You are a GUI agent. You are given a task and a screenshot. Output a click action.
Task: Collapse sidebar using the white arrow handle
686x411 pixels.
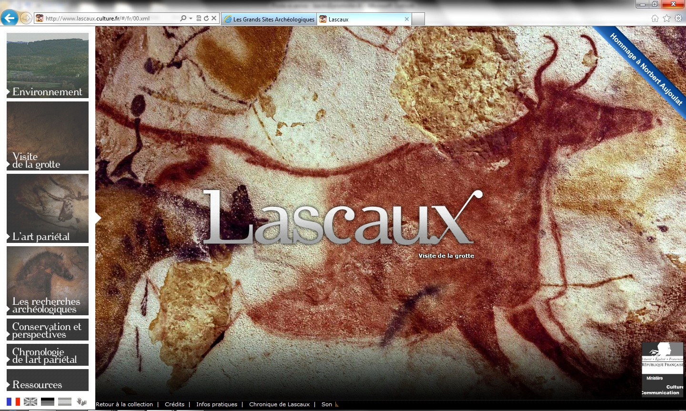[98, 218]
